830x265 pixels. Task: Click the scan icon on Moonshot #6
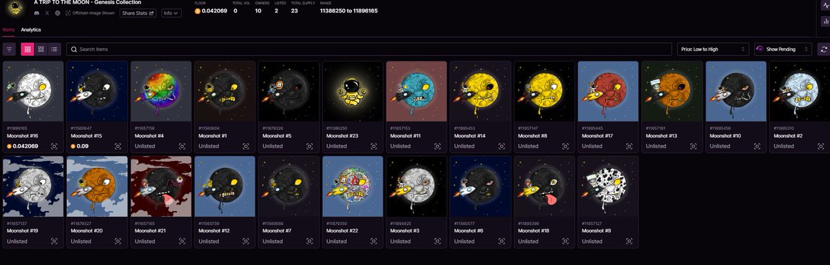(x=501, y=242)
